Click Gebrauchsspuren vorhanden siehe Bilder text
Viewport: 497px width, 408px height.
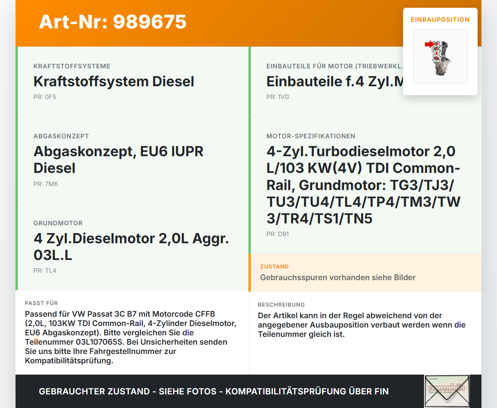tap(338, 277)
